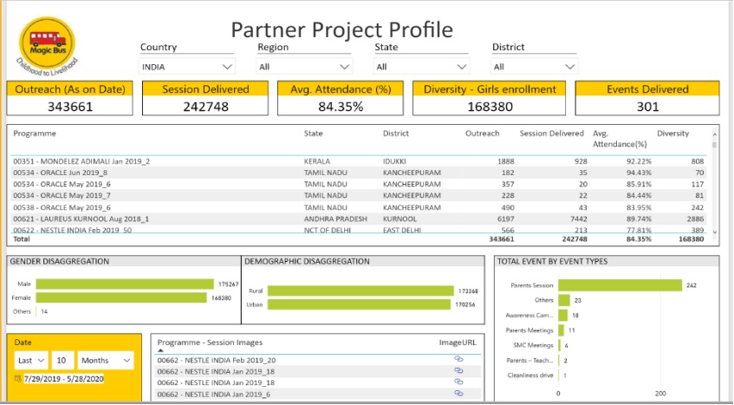Open link icon for NESTLE INDIA Feb 2019_20
This screenshot has width=734, height=405.
pos(458,359)
